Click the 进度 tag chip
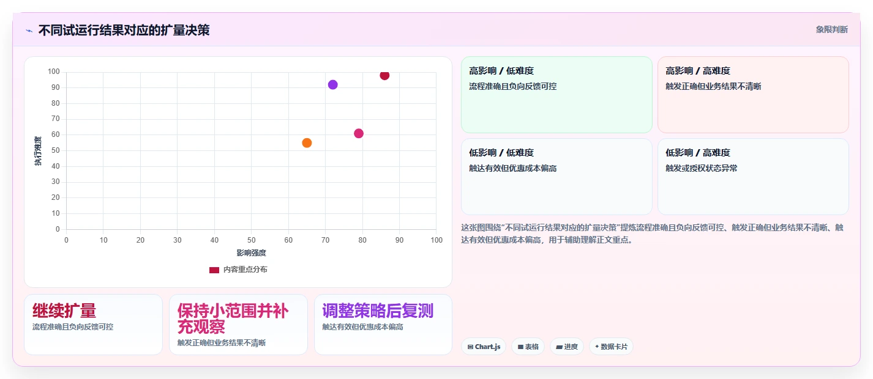The image size is (873, 379). tap(567, 347)
